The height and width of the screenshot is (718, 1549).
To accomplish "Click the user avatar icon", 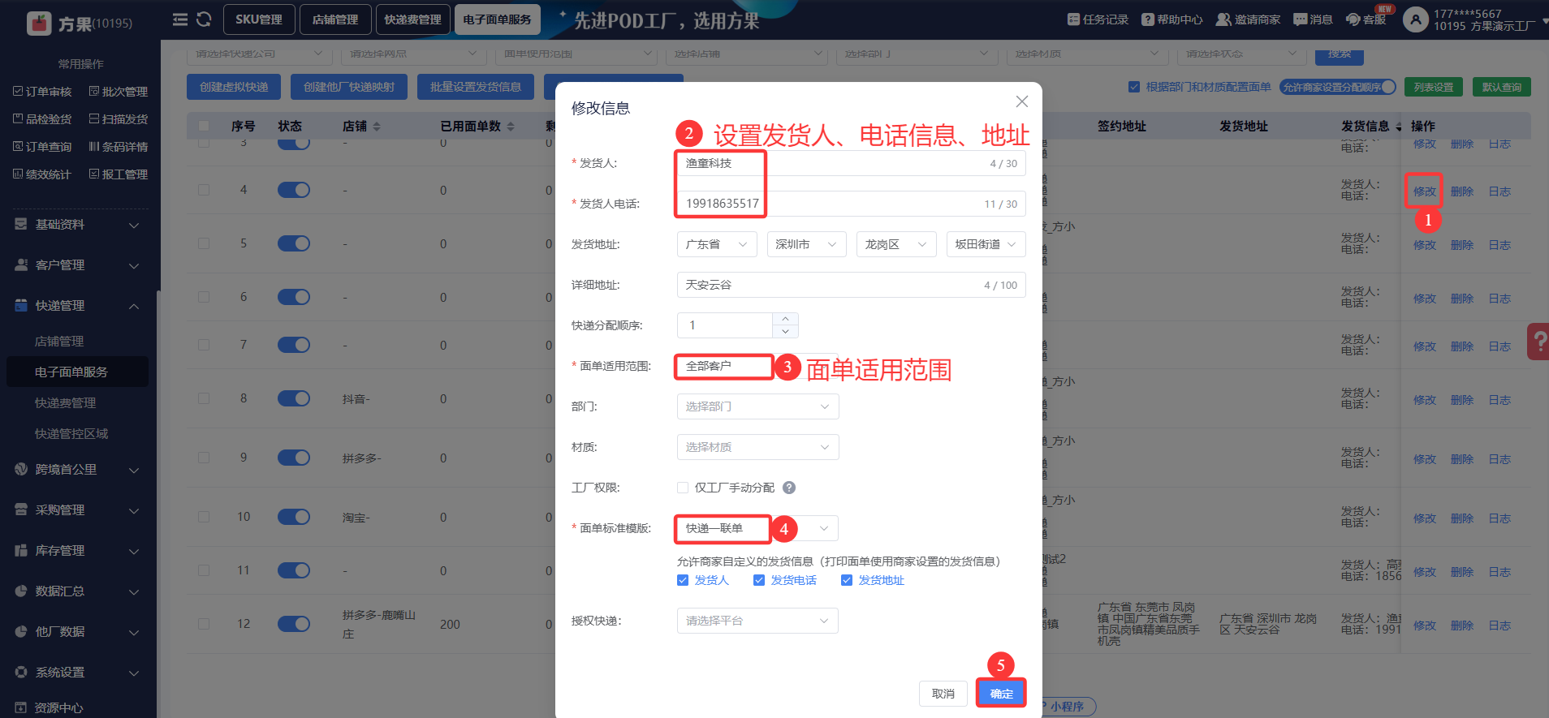I will tap(1415, 20).
